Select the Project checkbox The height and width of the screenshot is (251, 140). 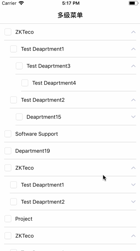point(8,219)
